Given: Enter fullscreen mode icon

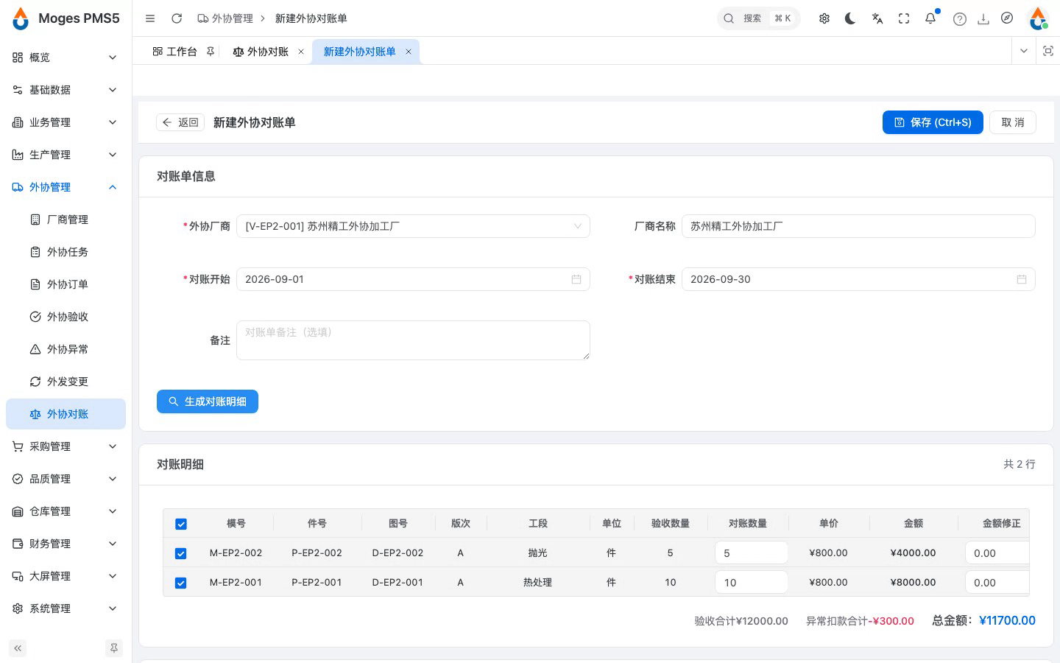Looking at the screenshot, I should 904,18.
